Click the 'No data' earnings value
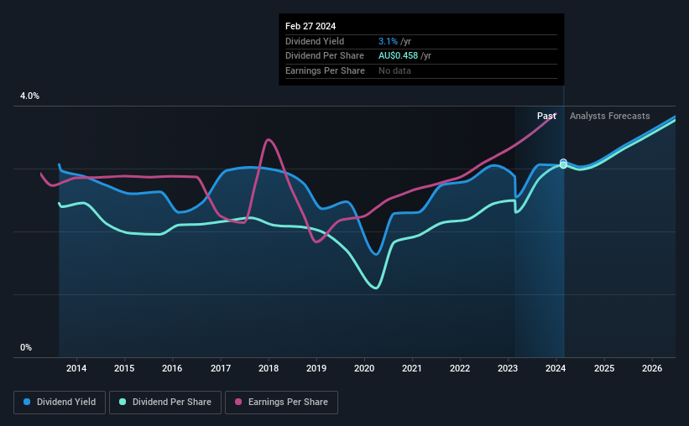The width and height of the screenshot is (689, 426). [x=394, y=70]
